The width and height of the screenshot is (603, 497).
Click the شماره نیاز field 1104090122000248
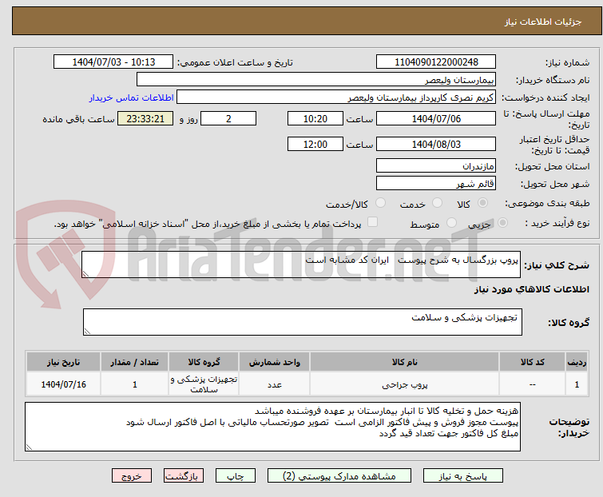coord(436,62)
